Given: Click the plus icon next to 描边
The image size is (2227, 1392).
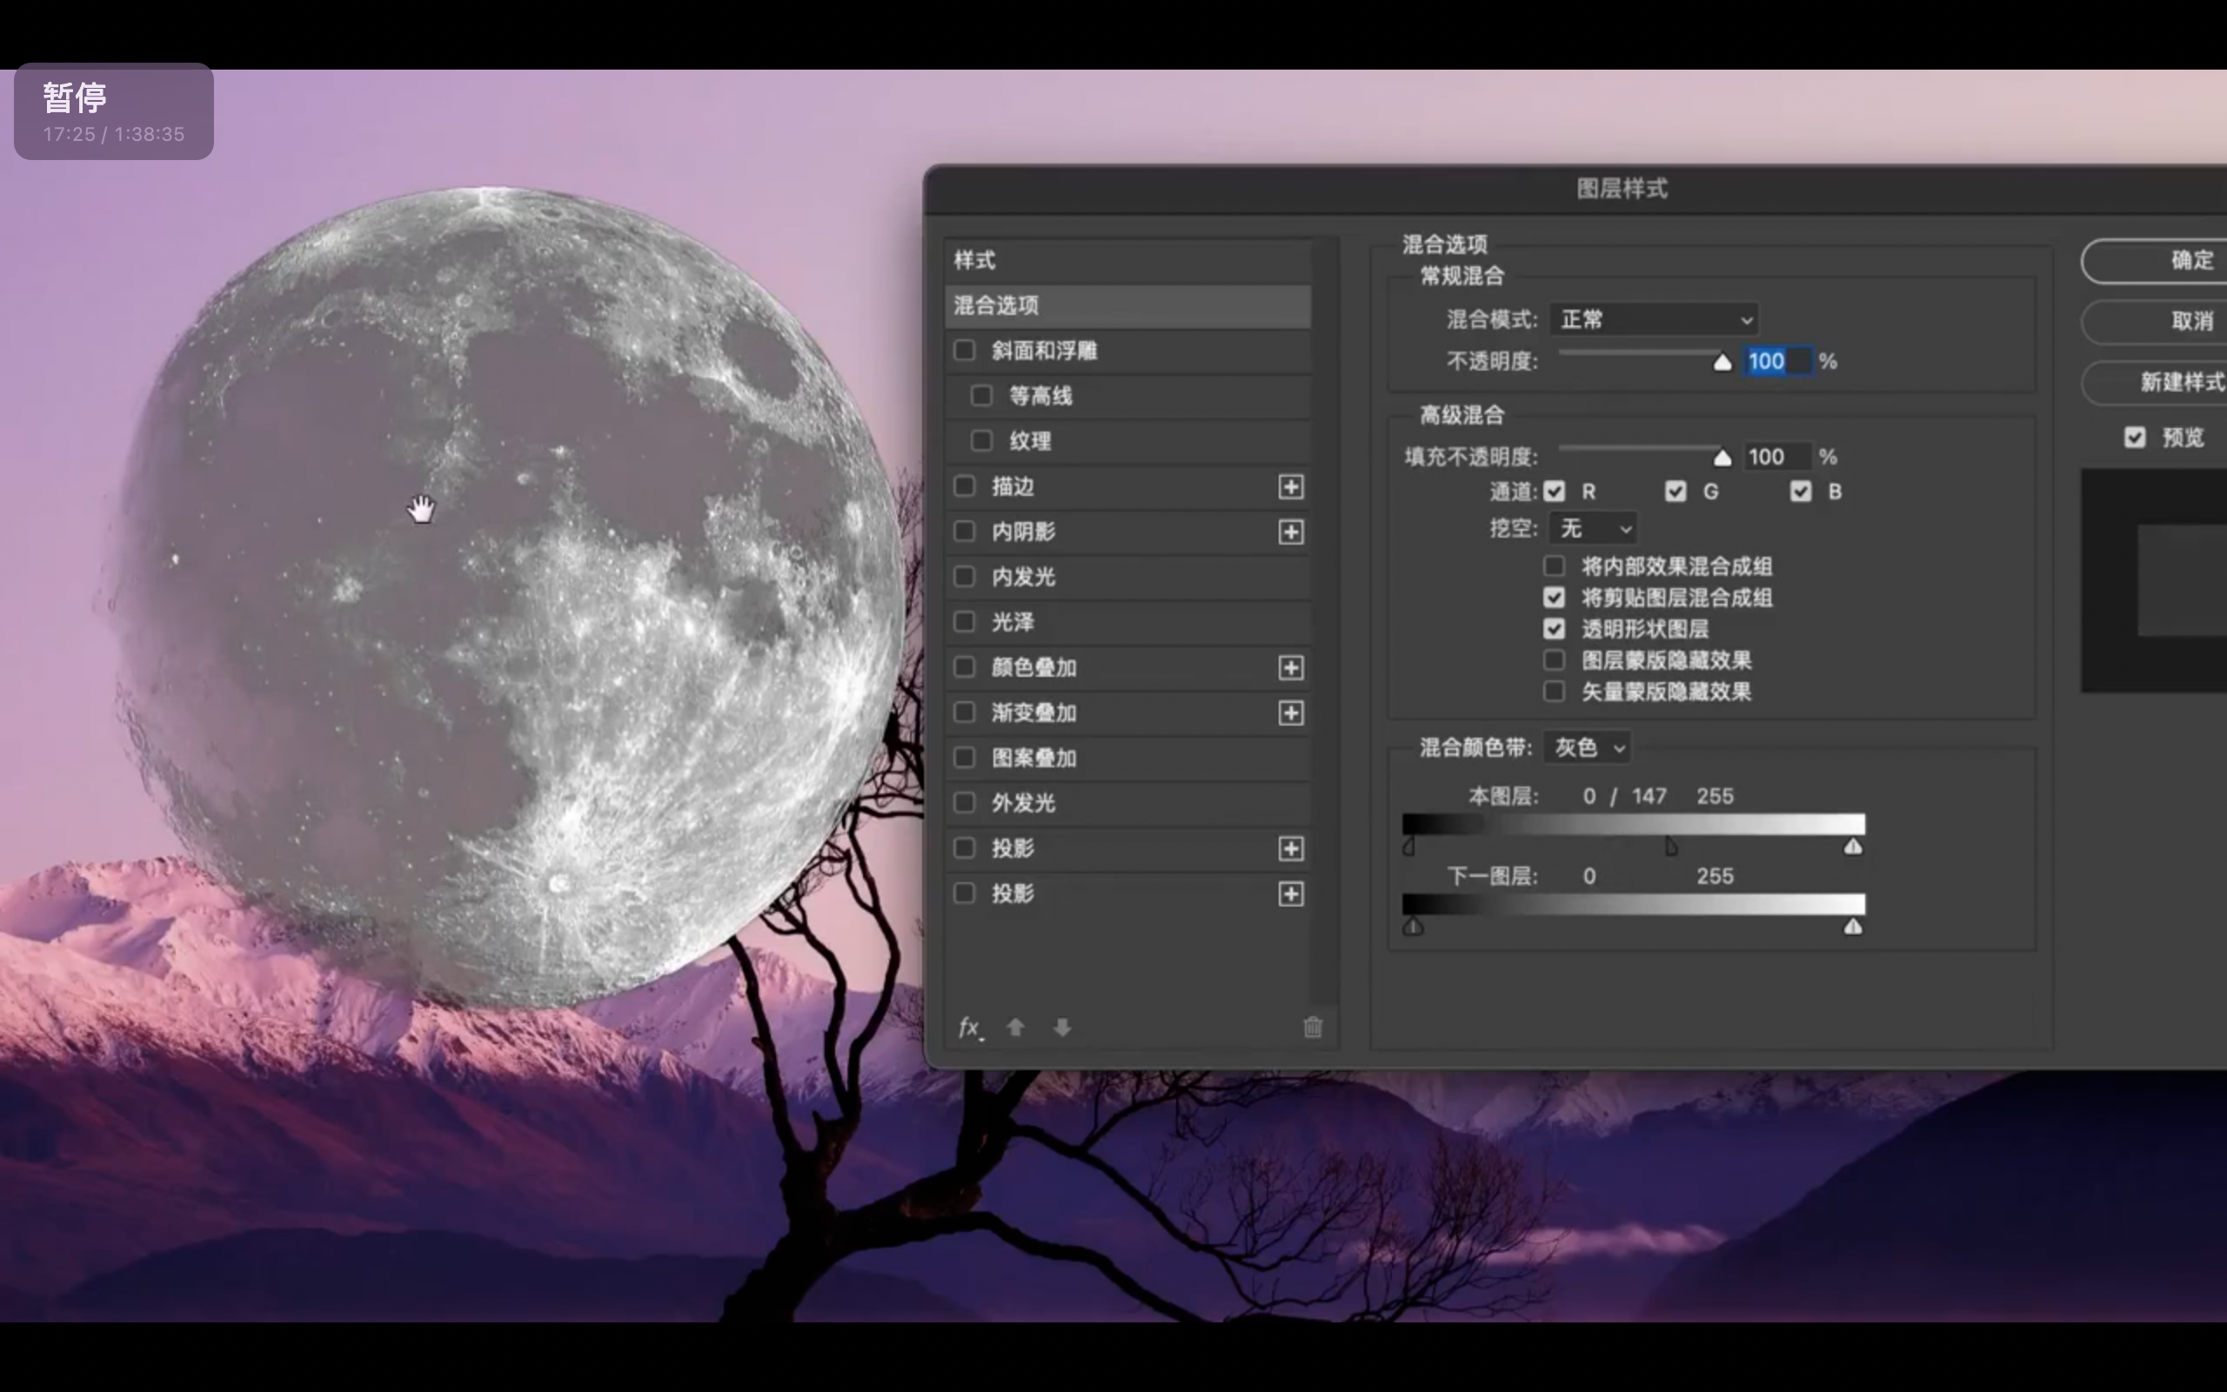Looking at the screenshot, I should pos(1290,487).
